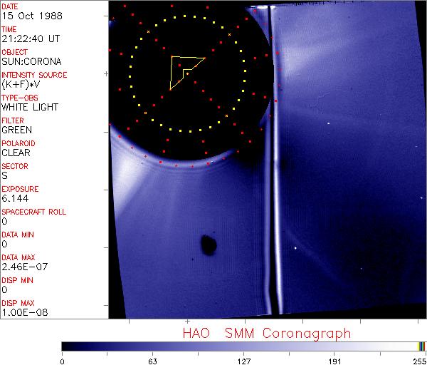Click the 63 tick label on color bar
The width and height of the screenshot is (427, 365).
click(x=152, y=360)
